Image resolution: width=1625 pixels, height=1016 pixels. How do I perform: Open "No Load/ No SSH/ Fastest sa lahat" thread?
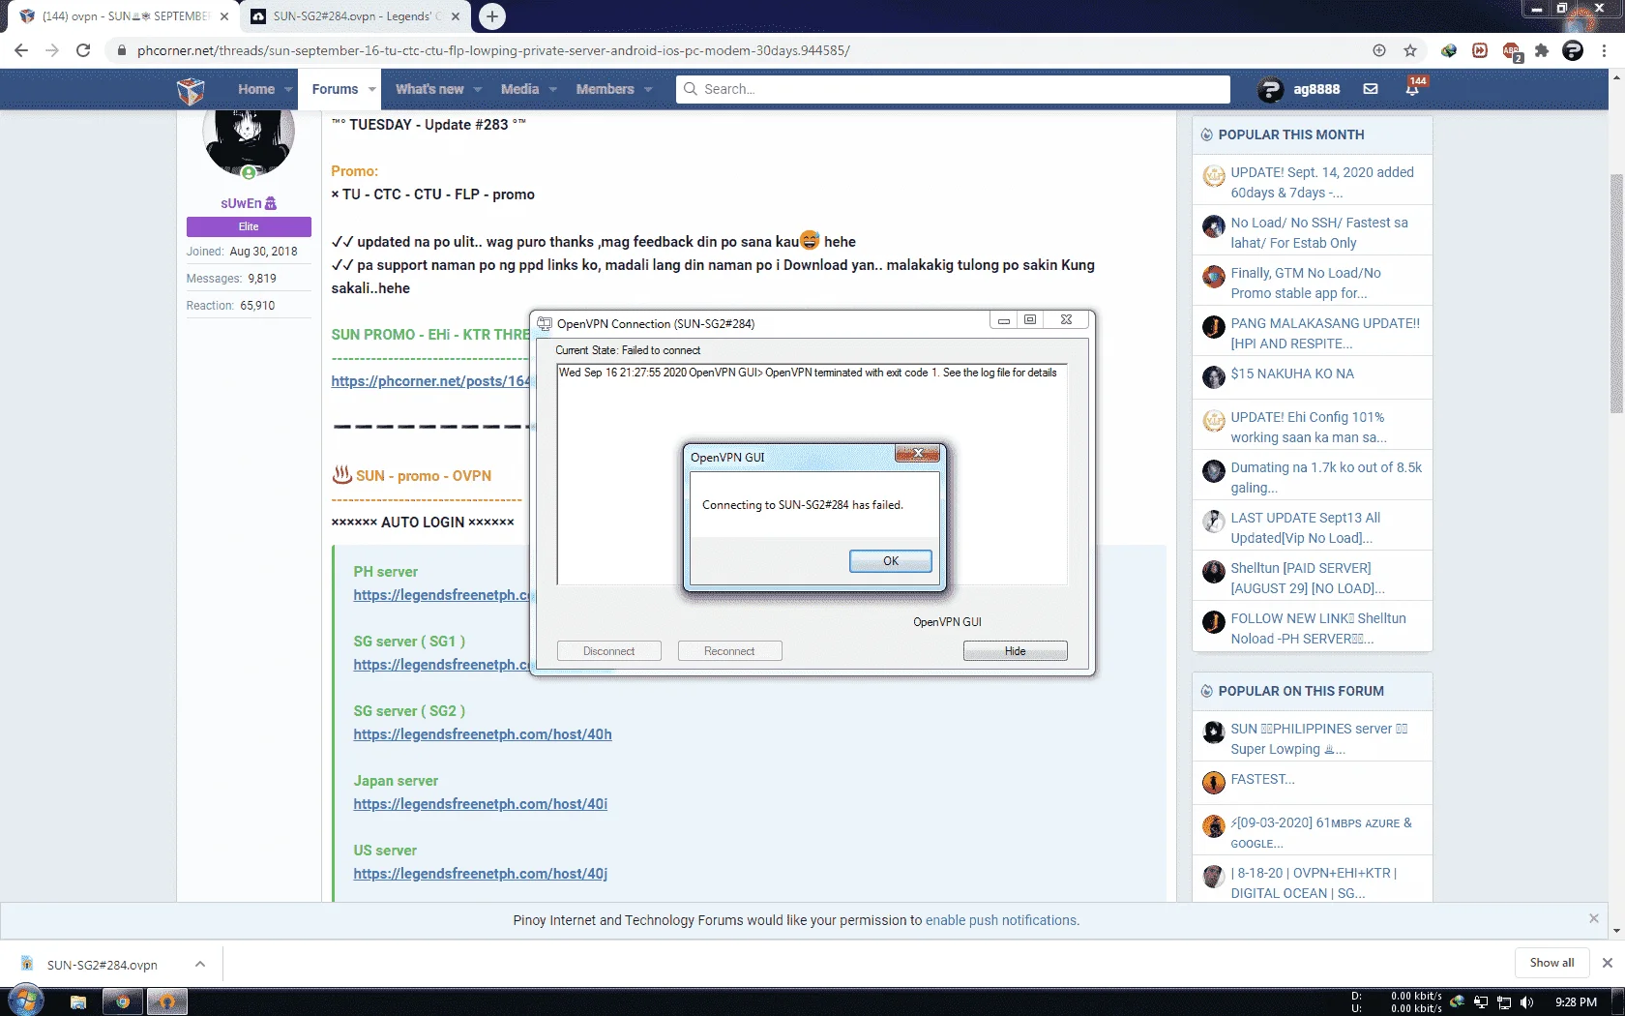click(x=1319, y=232)
